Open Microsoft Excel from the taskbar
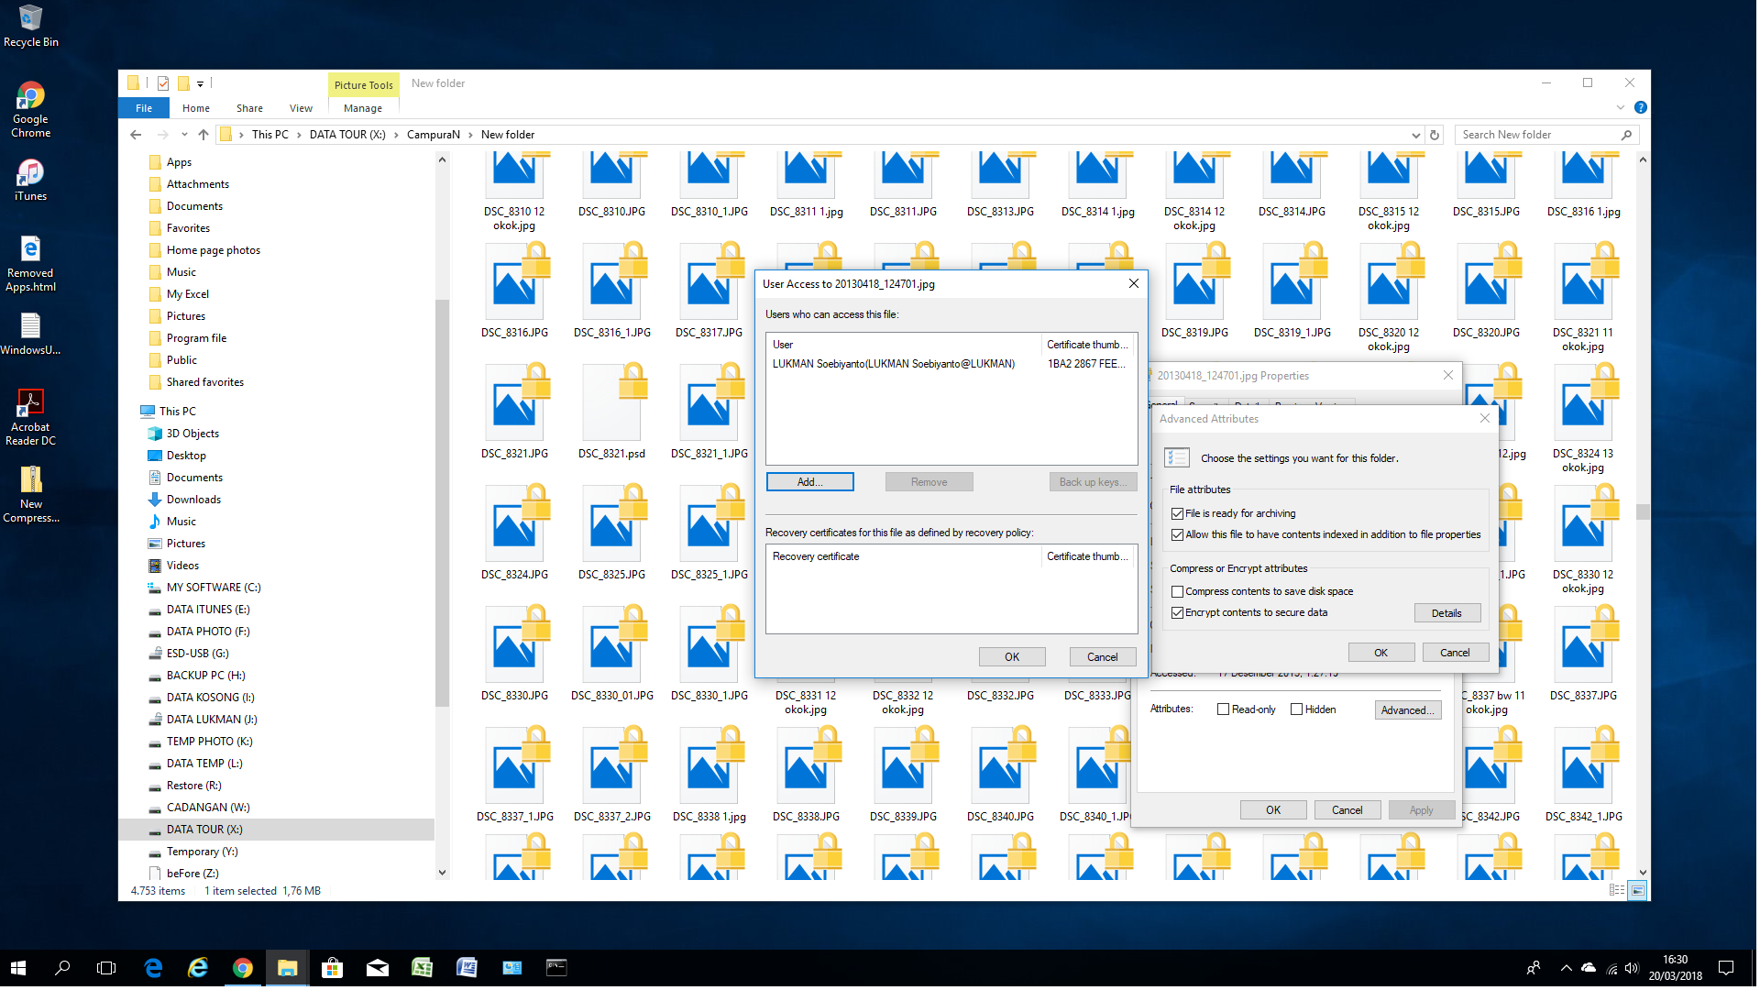Viewport: 1760px width, 990px height. coord(423,967)
